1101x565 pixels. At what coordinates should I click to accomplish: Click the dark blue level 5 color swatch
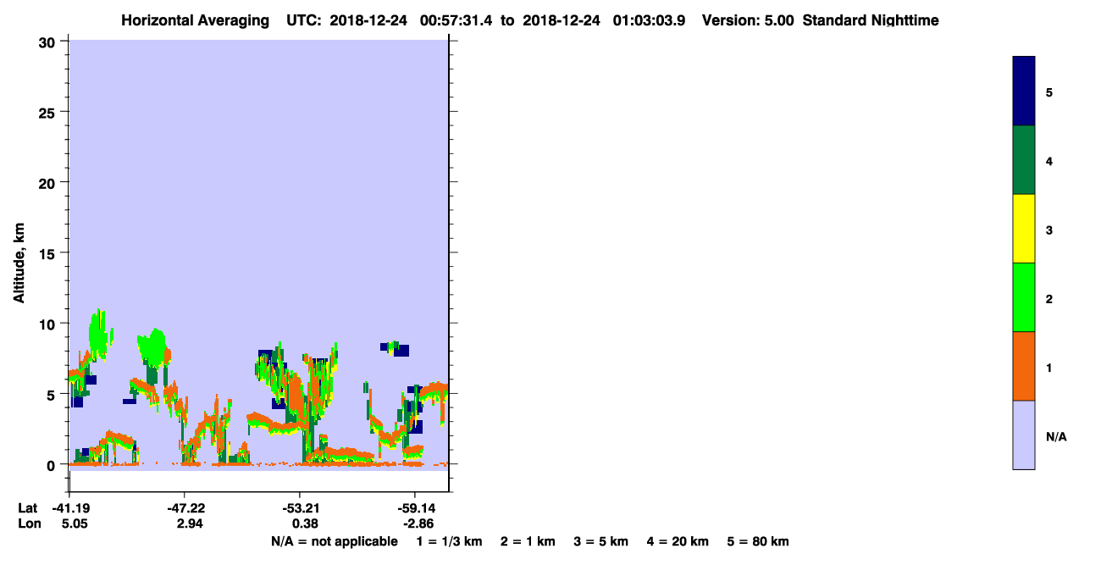tap(1024, 91)
